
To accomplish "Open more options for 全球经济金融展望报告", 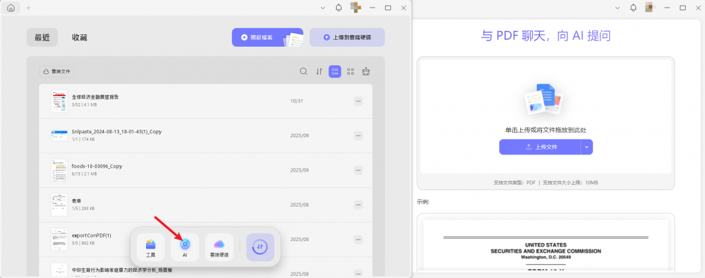I will [358, 101].
